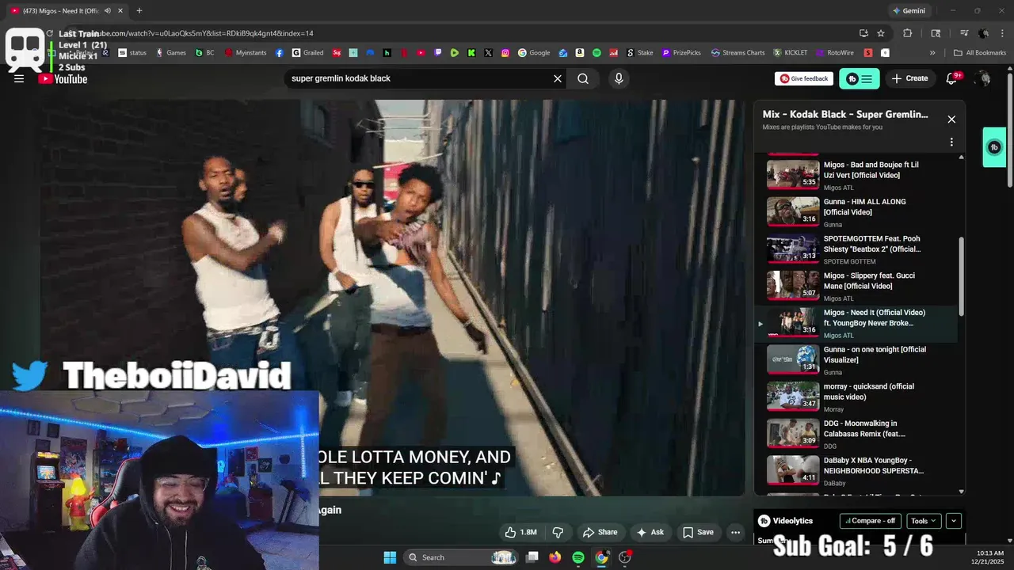1014x570 pixels.
Task: Open the Grailed bookmark
Action: [x=307, y=53]
